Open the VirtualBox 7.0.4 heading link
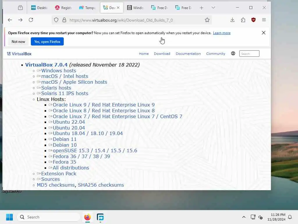 click(x=46, y=65)
